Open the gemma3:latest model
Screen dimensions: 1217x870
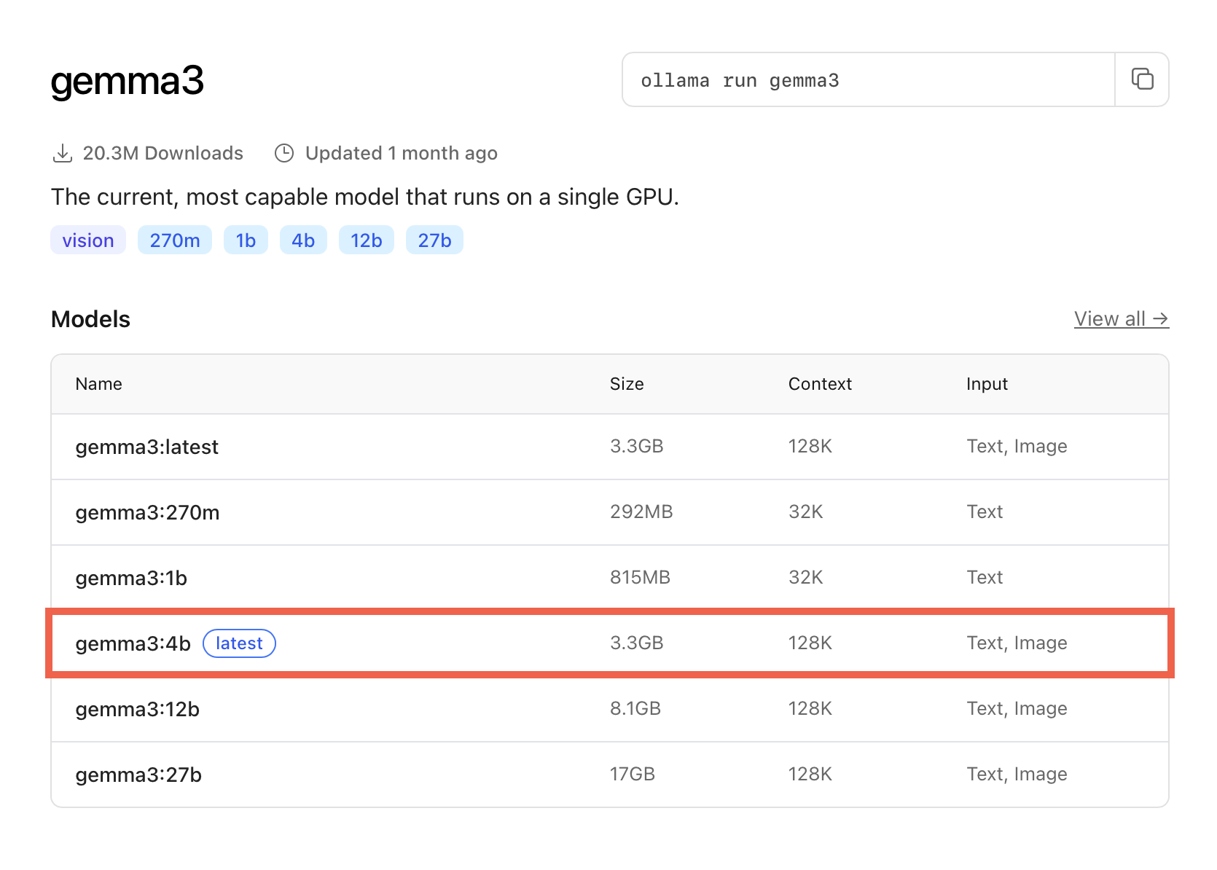tap(146, 447)
